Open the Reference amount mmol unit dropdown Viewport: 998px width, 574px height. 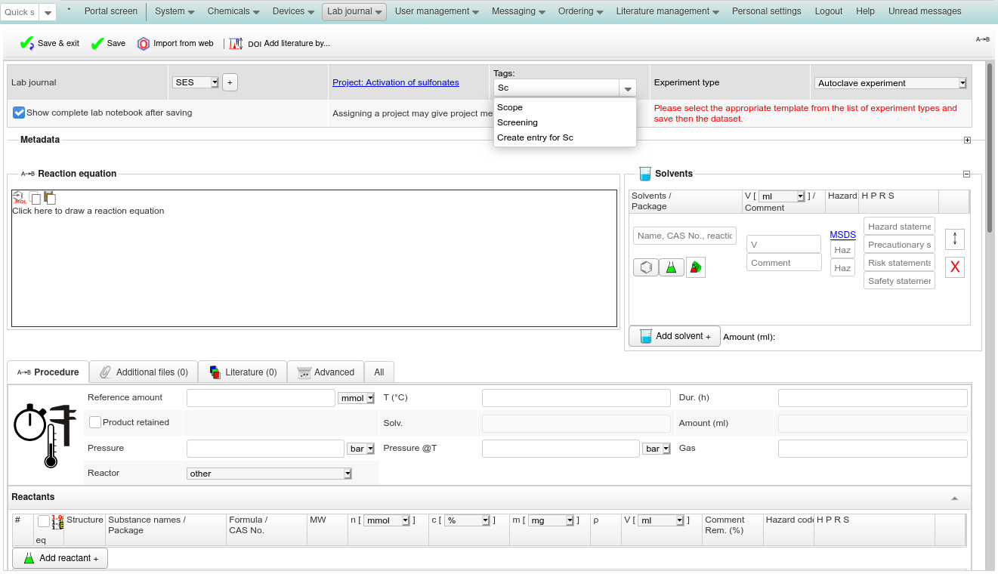[357, 398]
